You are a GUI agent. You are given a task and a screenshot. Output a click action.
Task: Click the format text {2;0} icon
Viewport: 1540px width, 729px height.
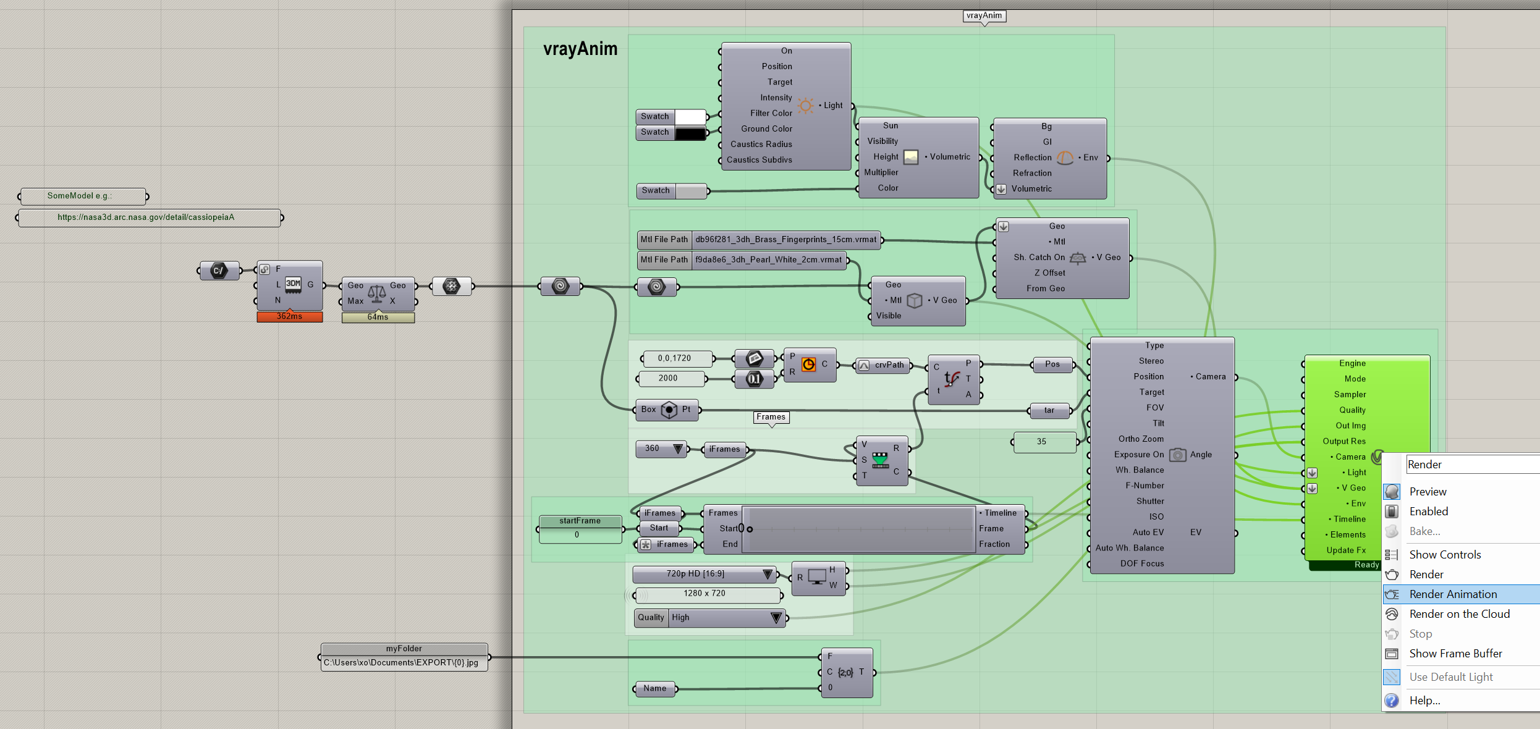(x=845, y=672)
